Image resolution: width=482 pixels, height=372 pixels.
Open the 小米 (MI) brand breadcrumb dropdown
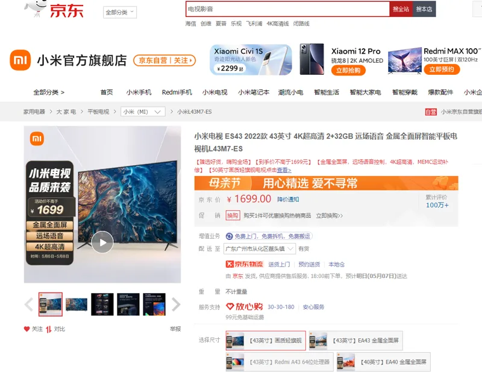143,112
